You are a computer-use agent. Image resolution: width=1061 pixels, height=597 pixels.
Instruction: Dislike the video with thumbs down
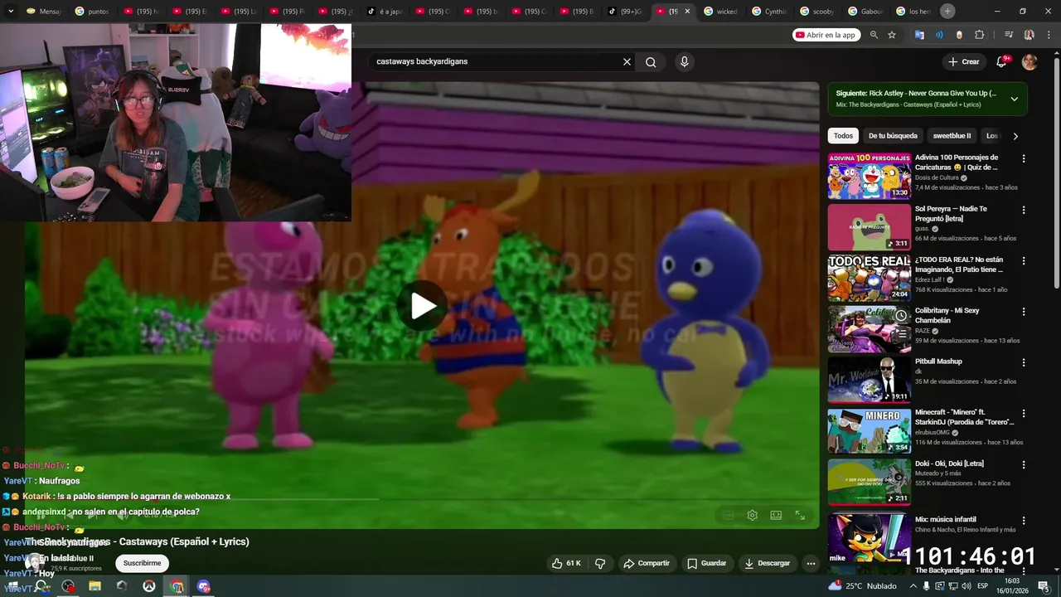pos(600,563)
